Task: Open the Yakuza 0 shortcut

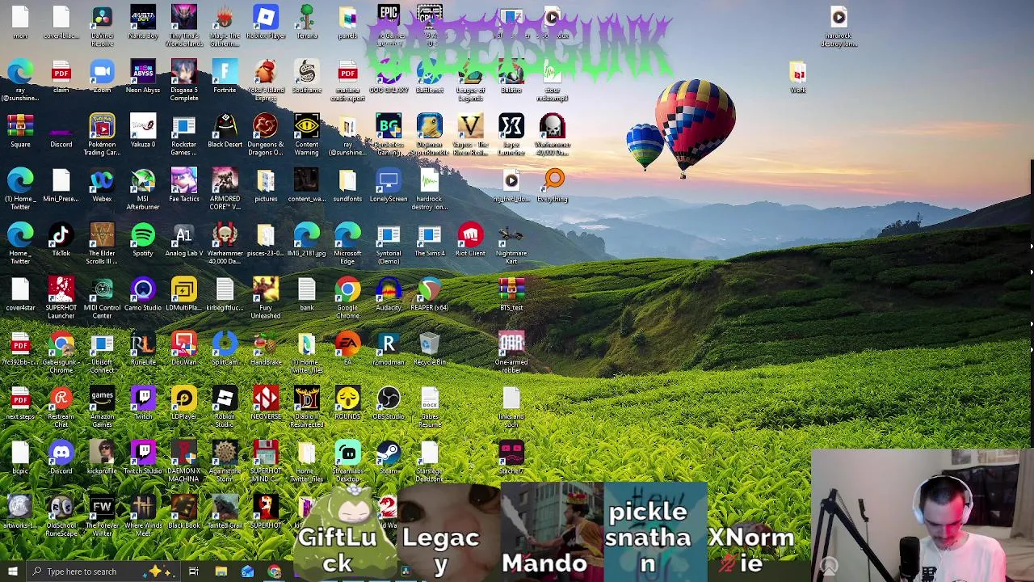Action: [143, 132]
